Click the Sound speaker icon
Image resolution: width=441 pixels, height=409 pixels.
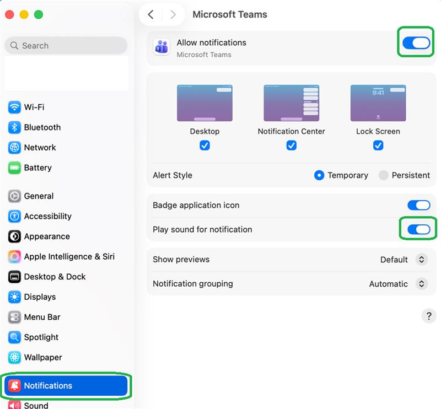coord(14,405)
